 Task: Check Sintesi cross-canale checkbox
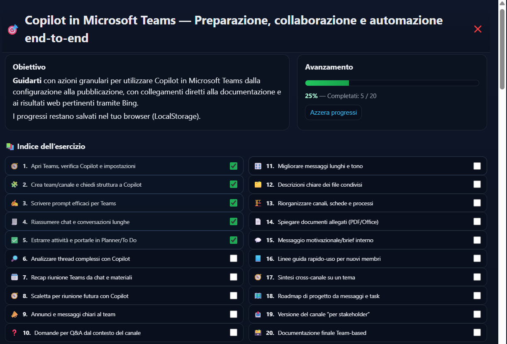pos(477,277)
